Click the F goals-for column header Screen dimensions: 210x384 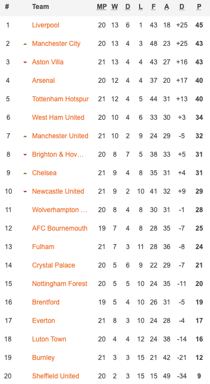[154, 7]
